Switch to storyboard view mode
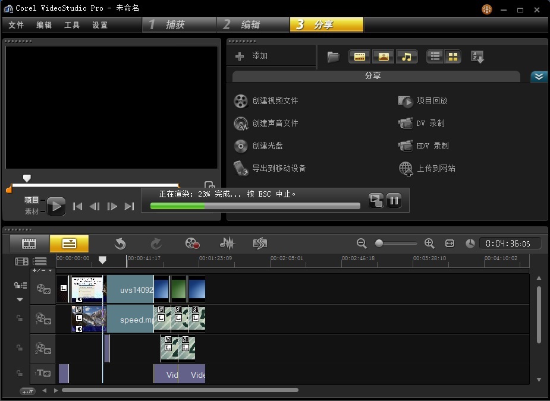Viewport: 550px width, 401px height. 29,244
